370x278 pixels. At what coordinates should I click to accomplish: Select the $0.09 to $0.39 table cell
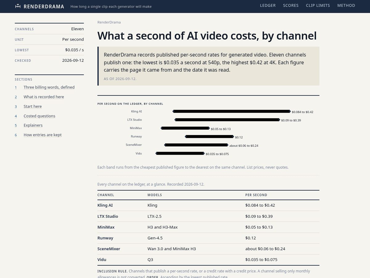pyautogui.click(x=259, y=216)
